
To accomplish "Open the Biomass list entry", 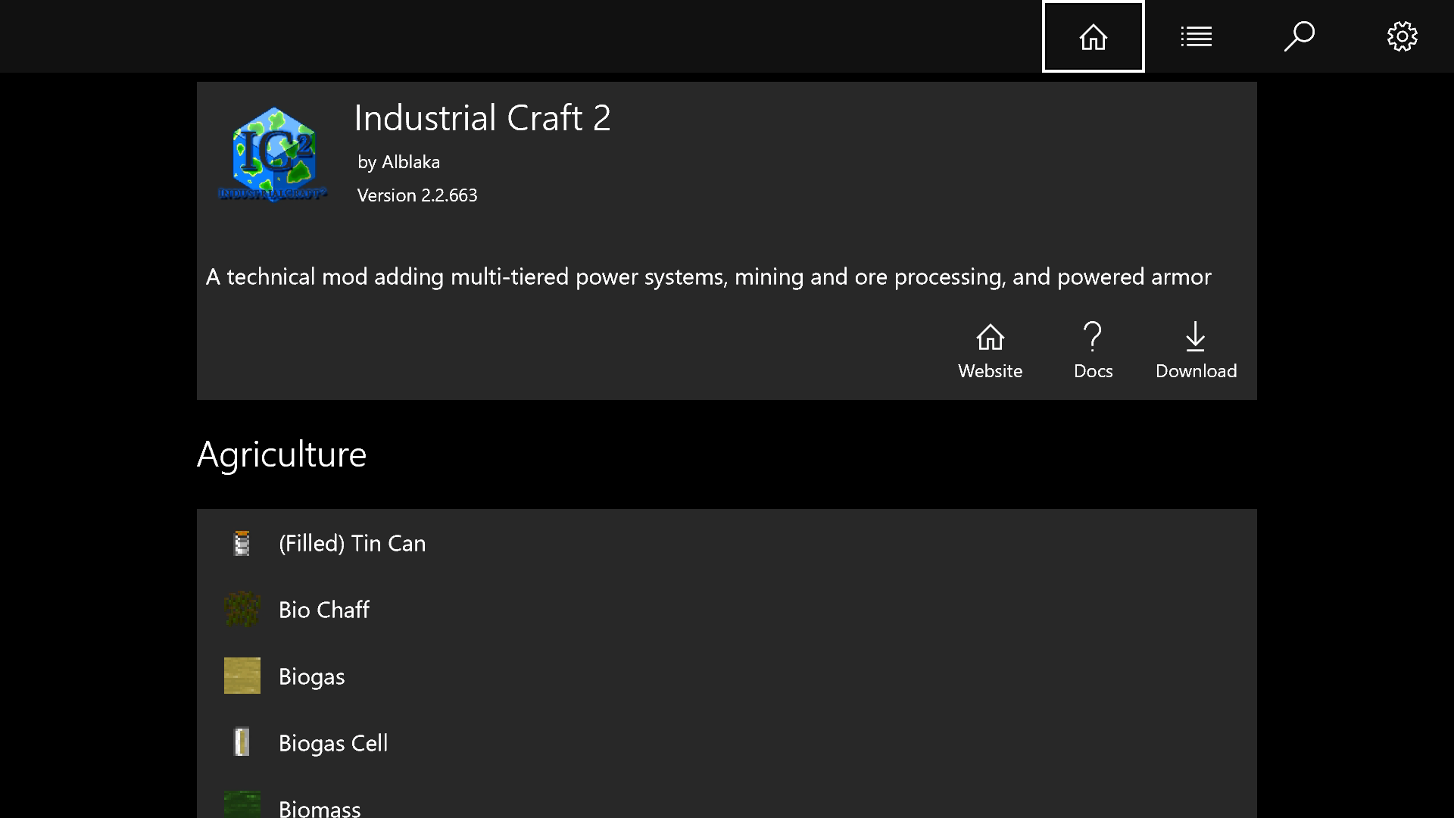I will (x=320, y=807).
